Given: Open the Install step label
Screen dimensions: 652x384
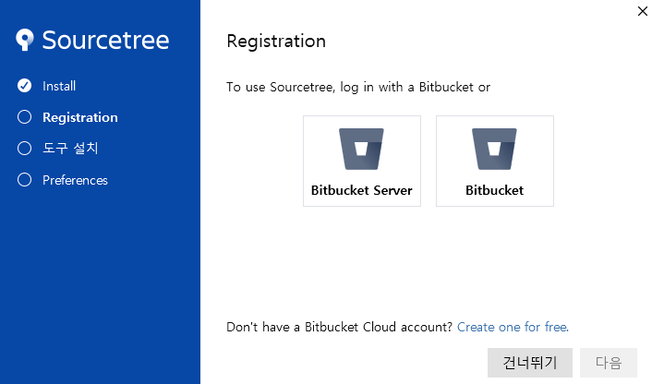Looking at the screenshot, I should (59, 86).
